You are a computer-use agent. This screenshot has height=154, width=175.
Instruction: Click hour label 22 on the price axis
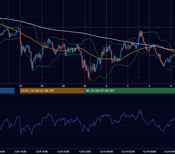coord(85,86)
